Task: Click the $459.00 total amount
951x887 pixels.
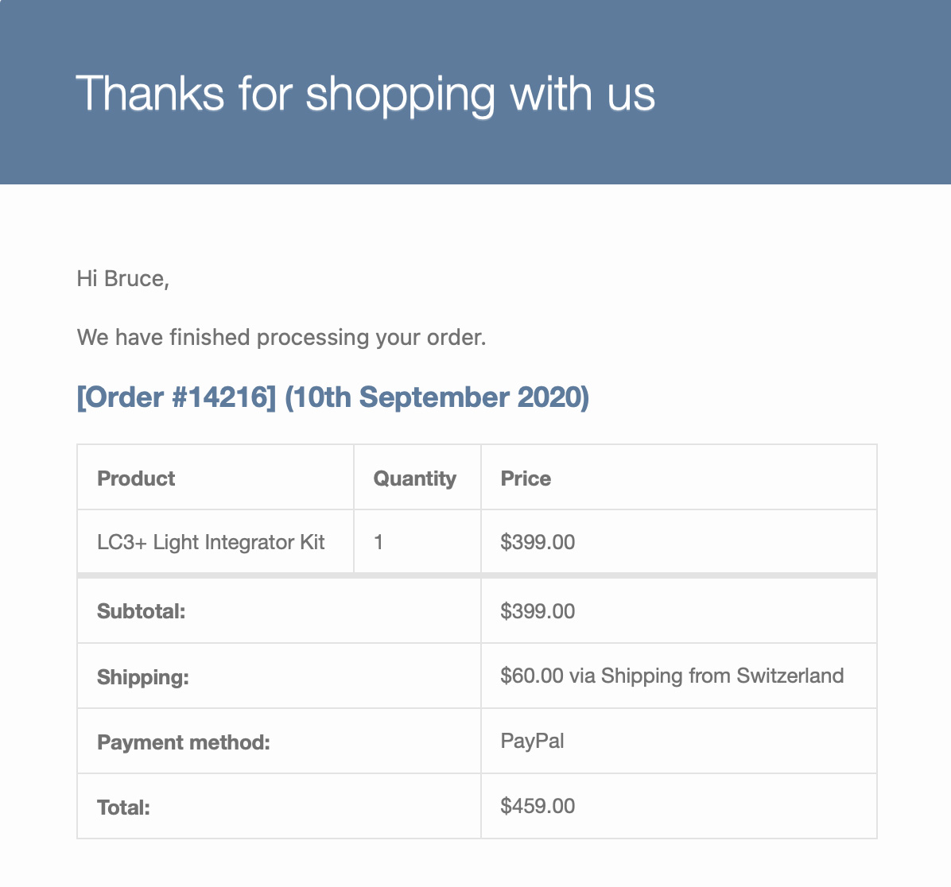Action: 538,806
